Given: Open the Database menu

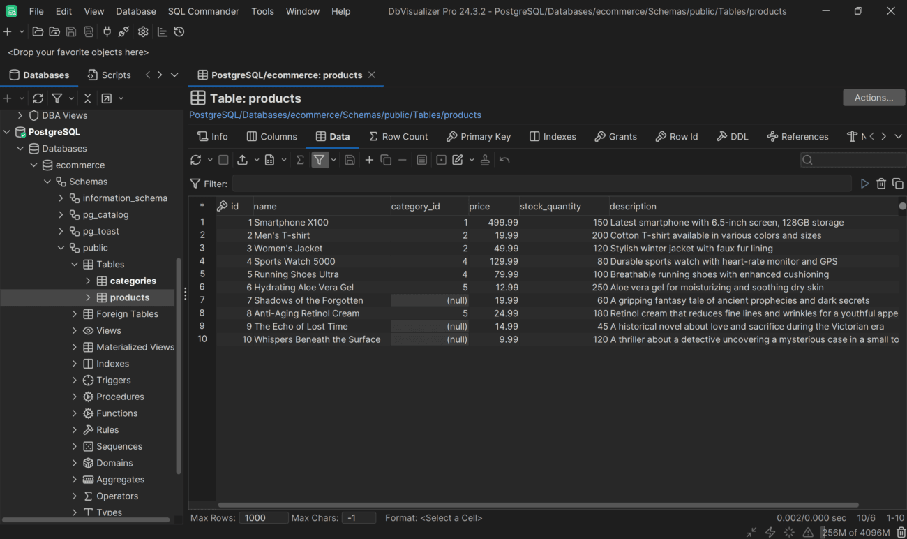Looking at the screenshot, I should tap(136, 11).
